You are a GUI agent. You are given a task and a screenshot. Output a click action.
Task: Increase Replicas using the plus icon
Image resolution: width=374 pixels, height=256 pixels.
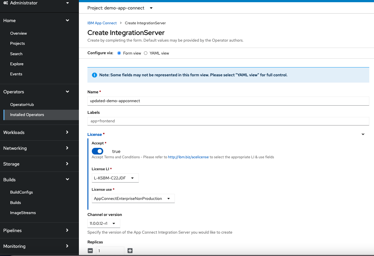130,250
